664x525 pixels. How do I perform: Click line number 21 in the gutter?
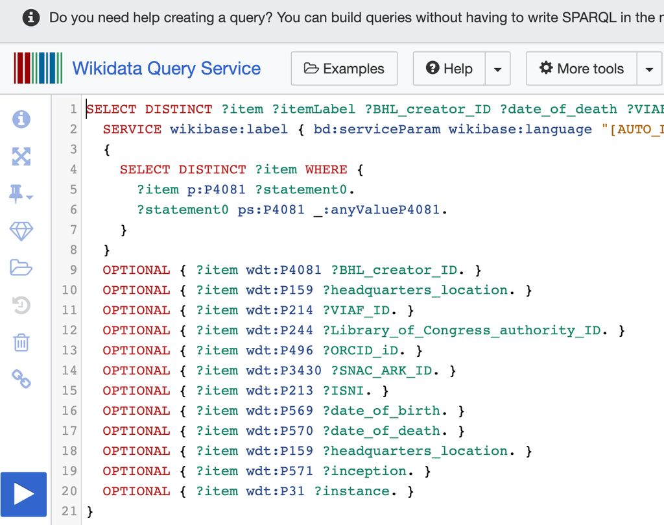69,511
